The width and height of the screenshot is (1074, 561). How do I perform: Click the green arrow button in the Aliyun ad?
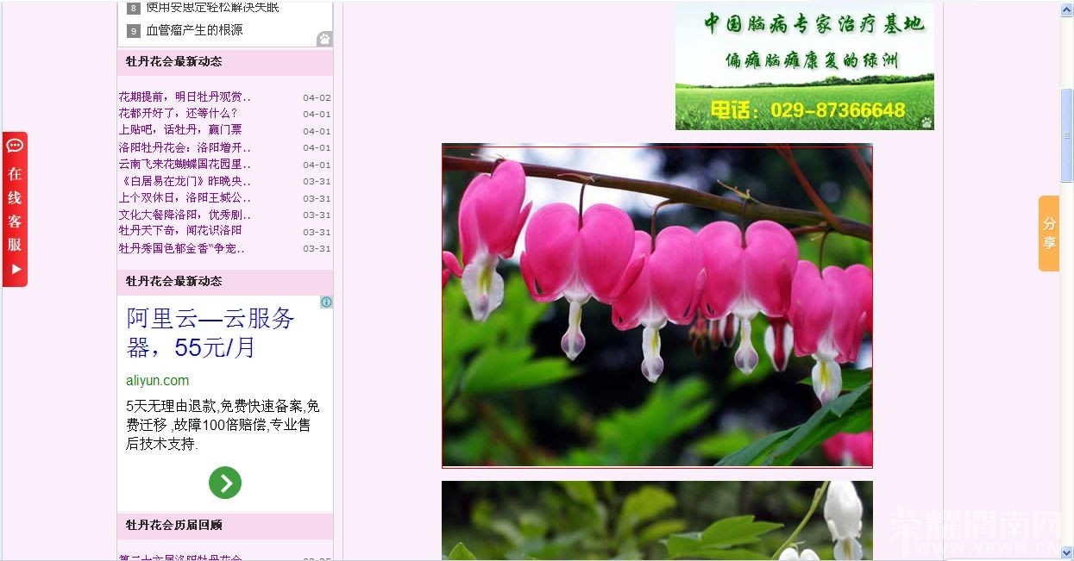(224, 483)
